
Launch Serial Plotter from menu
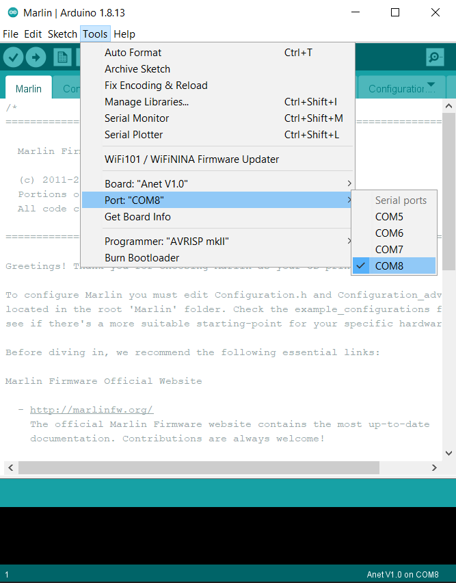tap(217, 135)
